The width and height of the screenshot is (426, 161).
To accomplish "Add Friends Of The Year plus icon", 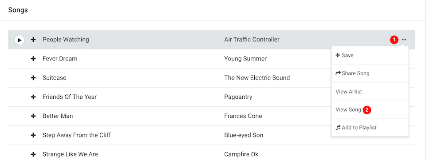I will [x=33, y=97].
